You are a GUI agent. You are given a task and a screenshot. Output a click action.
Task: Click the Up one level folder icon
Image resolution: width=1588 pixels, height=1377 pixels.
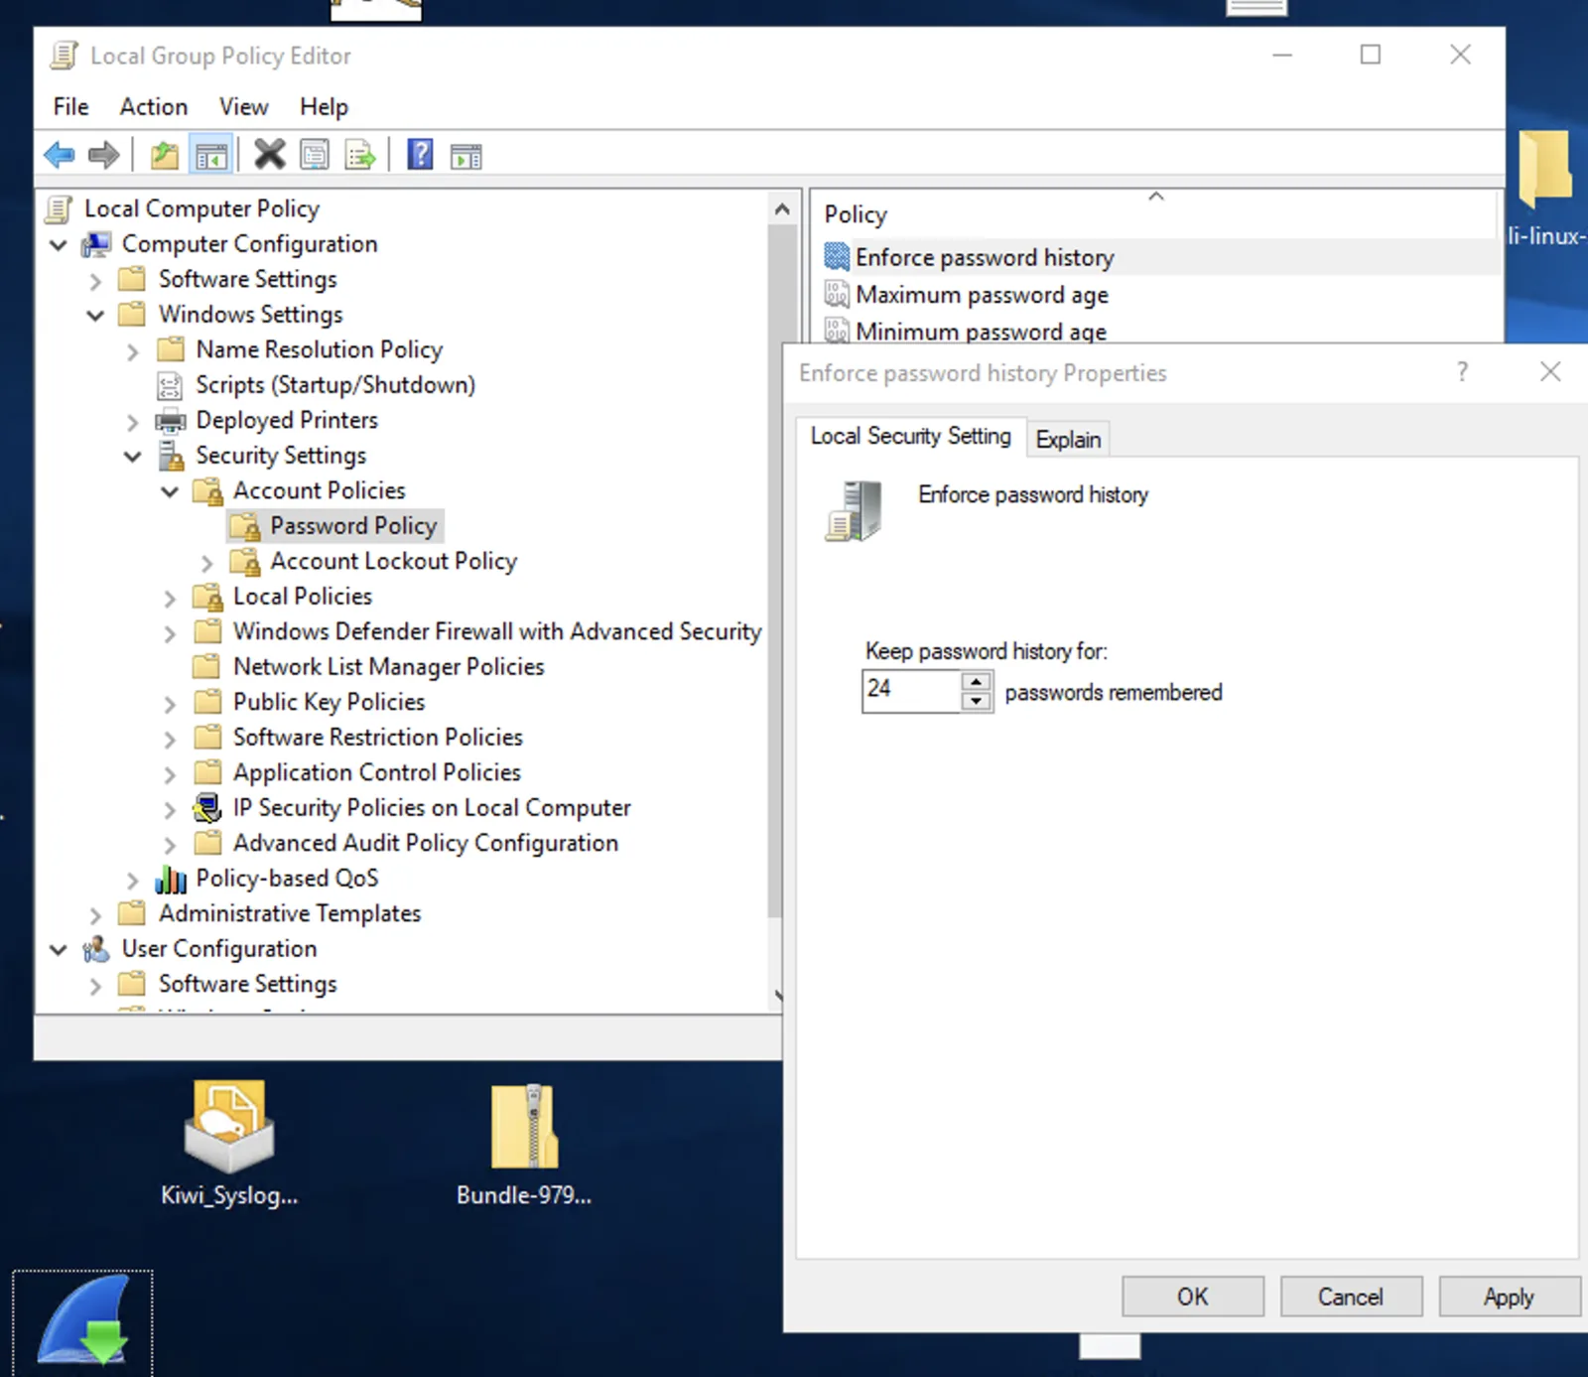[x=165, y=155]
